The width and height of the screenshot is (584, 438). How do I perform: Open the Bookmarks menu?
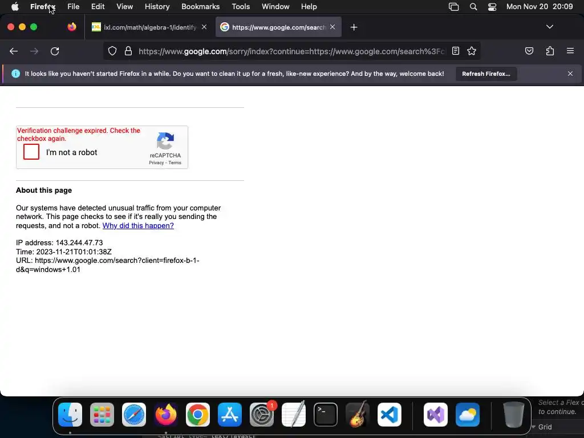200,7
